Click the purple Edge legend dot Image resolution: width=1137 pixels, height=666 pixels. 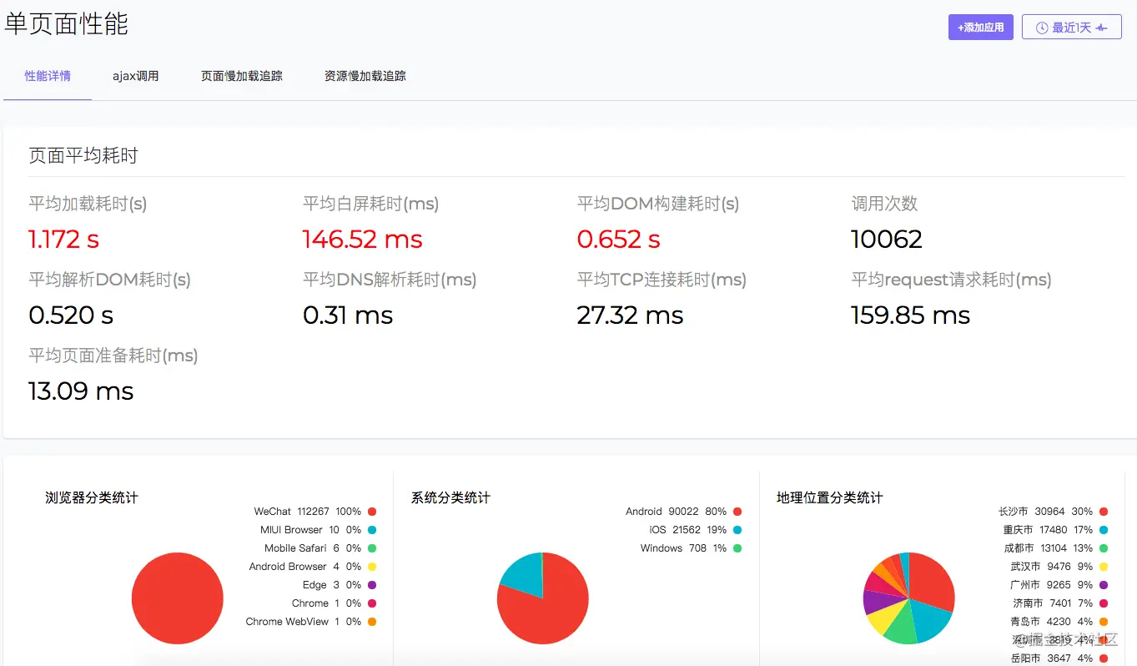point(372,585)
